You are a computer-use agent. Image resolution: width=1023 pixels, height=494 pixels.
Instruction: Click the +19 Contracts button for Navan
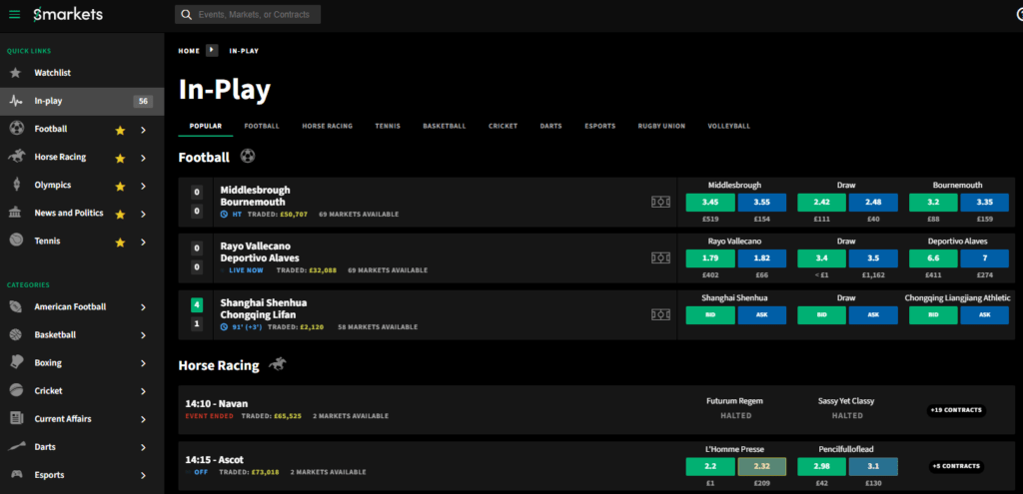(x=956, y=410)
